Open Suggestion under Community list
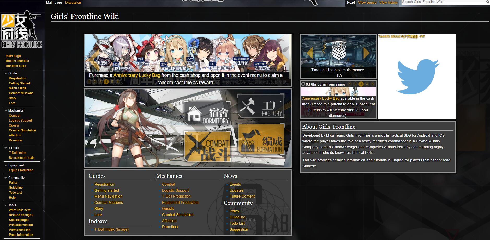Screen dimensions: 490x240 coord(239,229)
